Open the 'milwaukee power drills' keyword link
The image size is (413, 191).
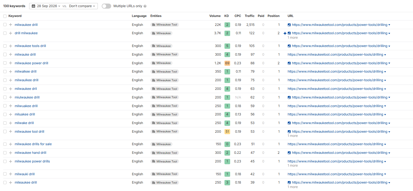tap(32, 161)
